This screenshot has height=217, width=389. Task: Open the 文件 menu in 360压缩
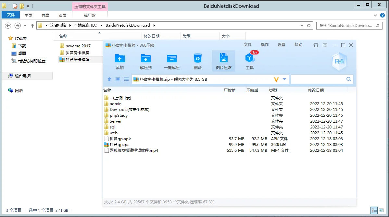[x=248, y=45]
